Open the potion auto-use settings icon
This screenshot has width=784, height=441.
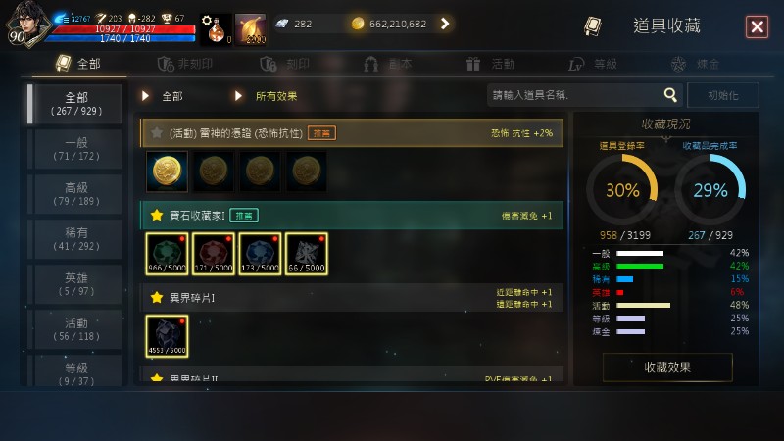(216, 29)
